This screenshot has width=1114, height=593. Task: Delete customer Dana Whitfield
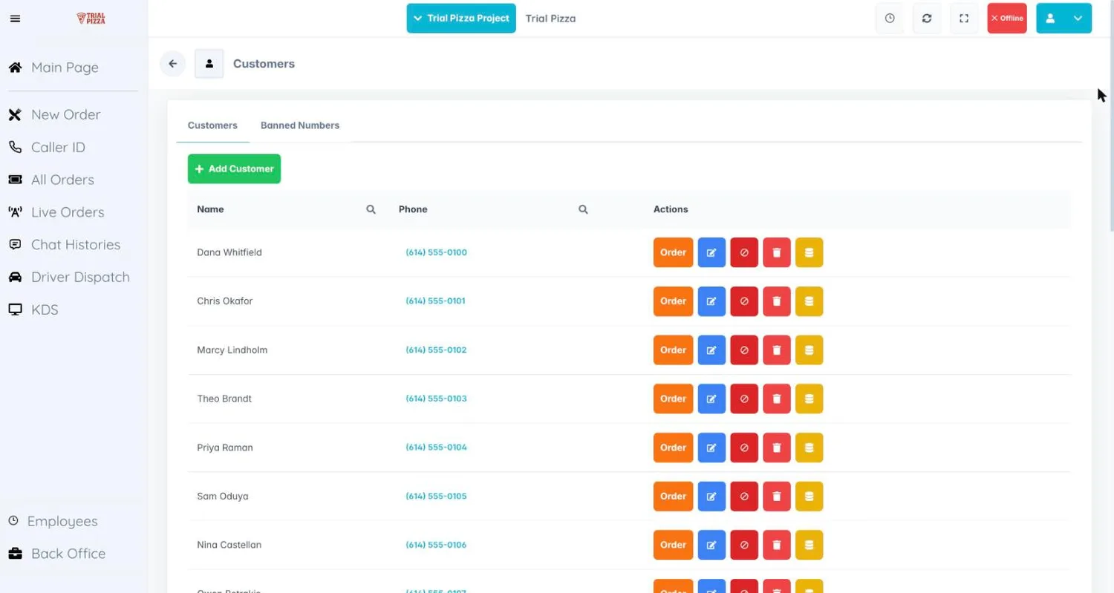point(777,252)
